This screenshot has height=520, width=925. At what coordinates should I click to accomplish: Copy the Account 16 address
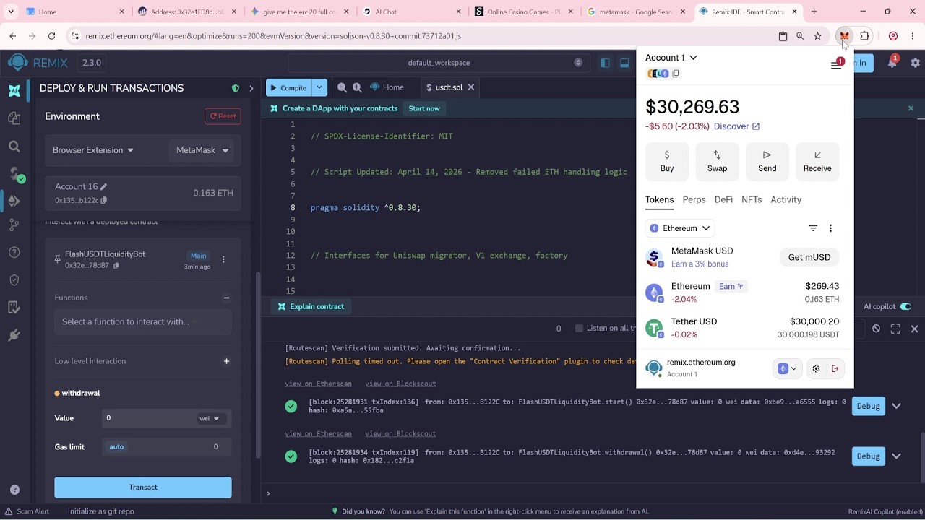click(104, 200)
